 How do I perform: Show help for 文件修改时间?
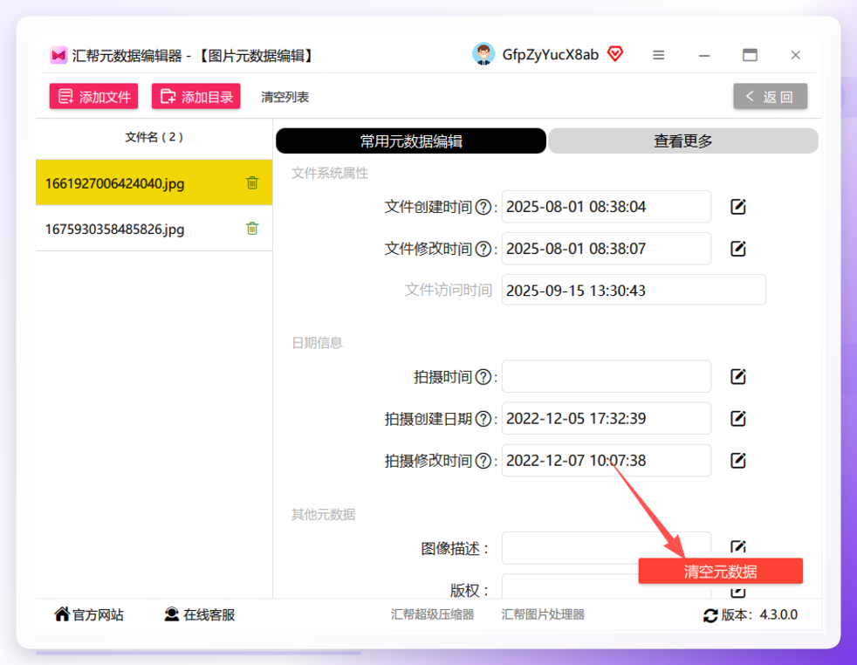click(x=483, y=250)
